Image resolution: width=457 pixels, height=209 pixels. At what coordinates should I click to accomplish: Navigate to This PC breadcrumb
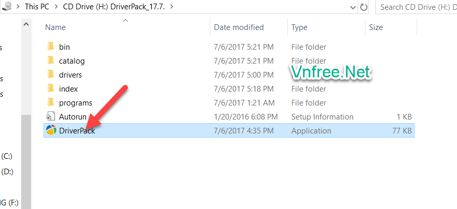point(38,7)
